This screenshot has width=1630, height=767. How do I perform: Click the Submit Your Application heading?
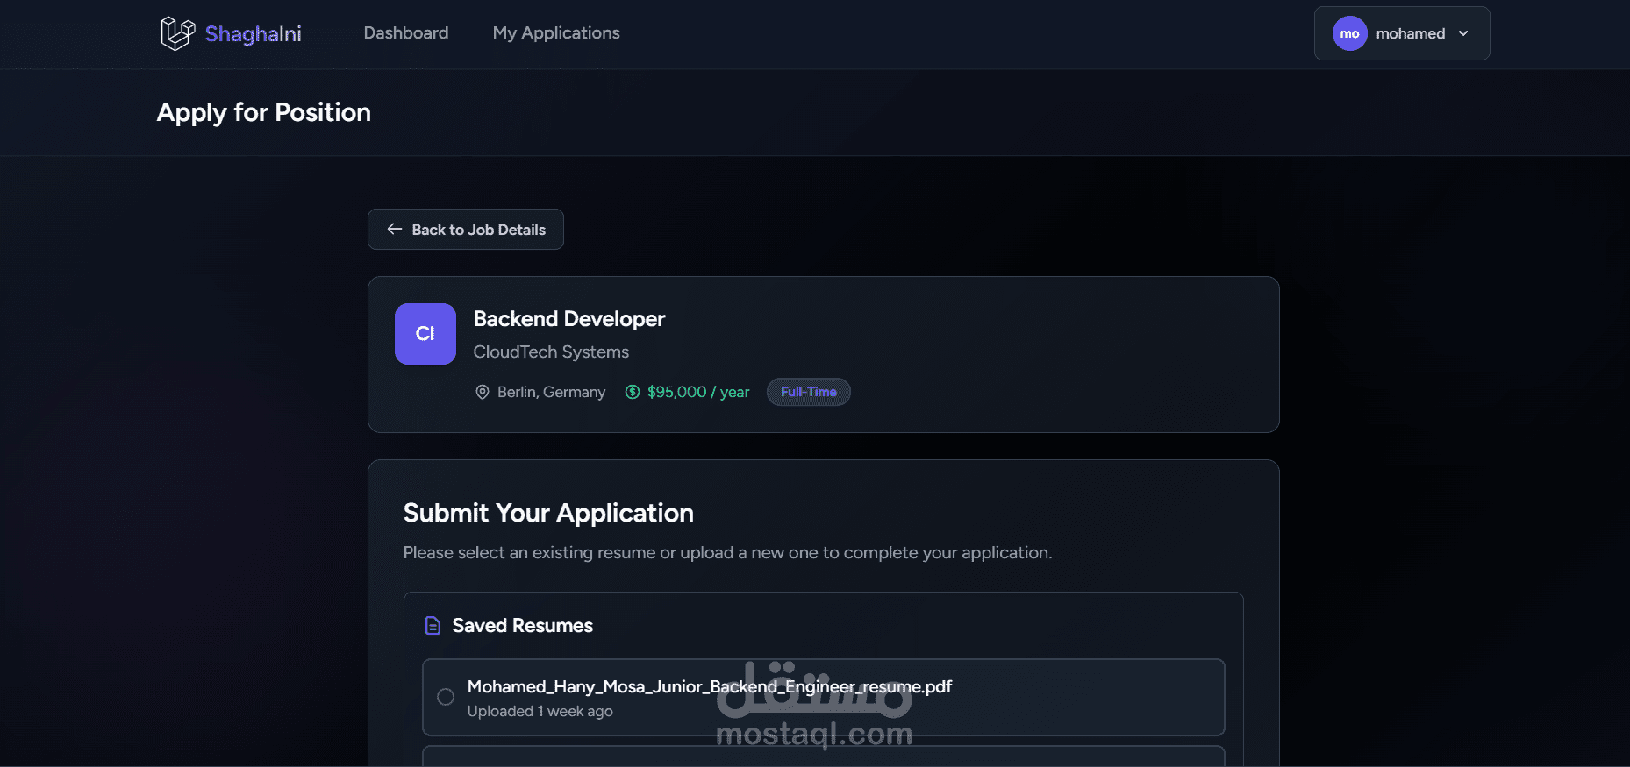[548, 513]
